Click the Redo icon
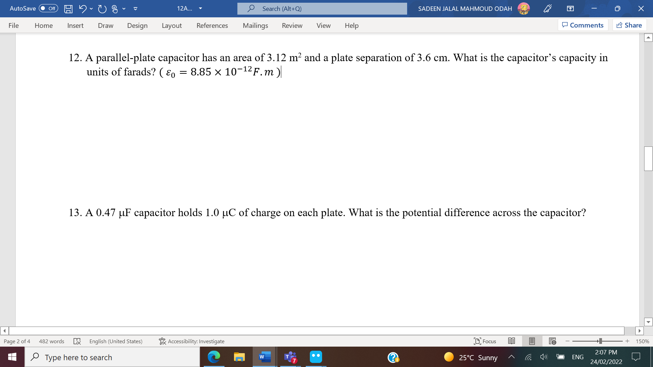Screen dimensions: 653x367 tap(100, 8)
